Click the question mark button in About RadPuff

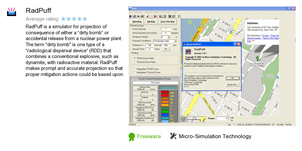(235, 44)
